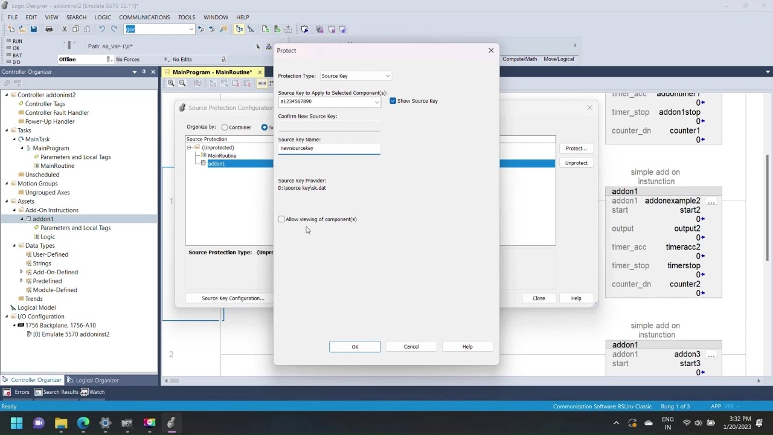Screen dimensions: 773x435
Task: Open the LOGIC menu
Action: coord(103,18)
